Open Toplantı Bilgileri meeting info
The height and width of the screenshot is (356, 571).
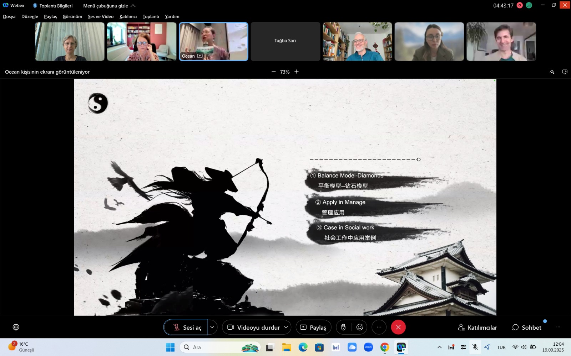click(53, 6)
